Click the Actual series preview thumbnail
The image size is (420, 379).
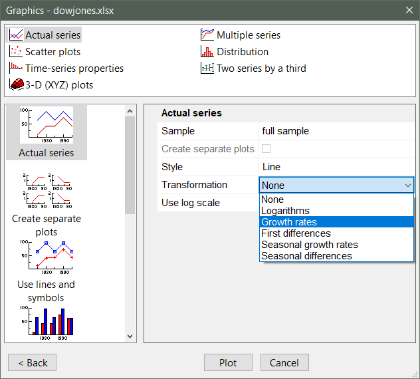point(47,125)
